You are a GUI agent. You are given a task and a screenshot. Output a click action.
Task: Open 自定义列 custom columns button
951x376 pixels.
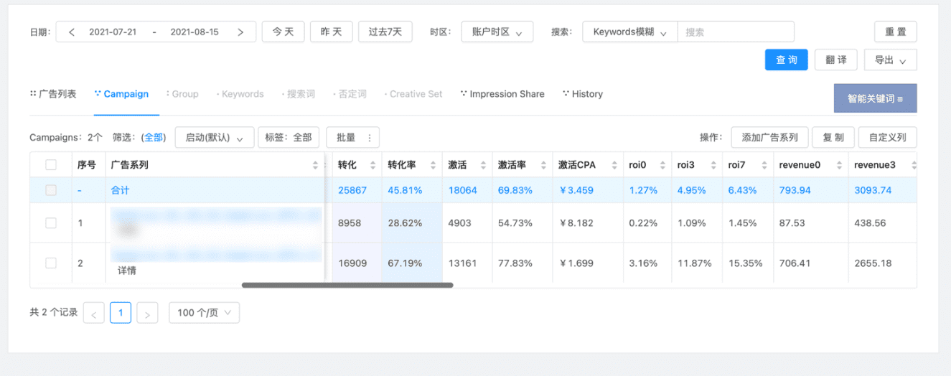click(x=888, y=138)
